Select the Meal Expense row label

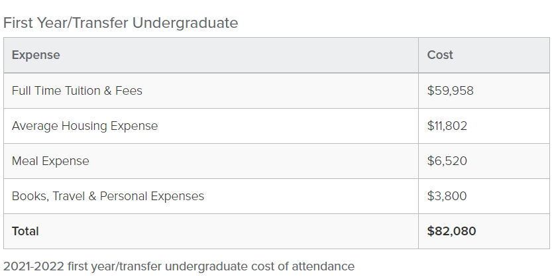click(50, 161)
